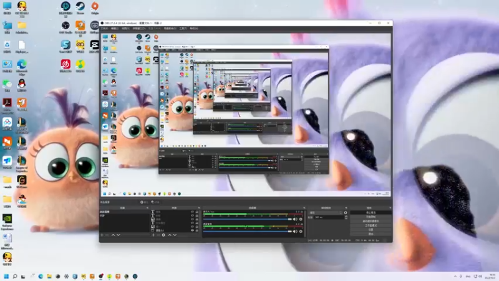Expand hidden tray icons chevron on the taskbar
Viewport: 499px width, 281px height.
pos(455,276)
